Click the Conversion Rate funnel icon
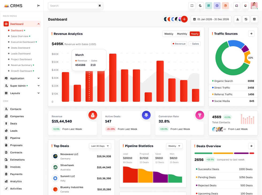The image size is (262, 195). point(200,115)
